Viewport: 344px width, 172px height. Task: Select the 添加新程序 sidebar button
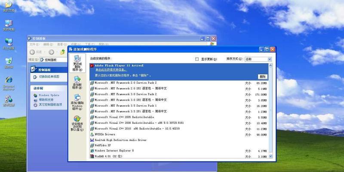tap(77, 82)
